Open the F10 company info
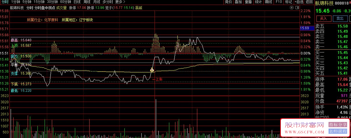351x138 pixels. [x=279, y=2]
